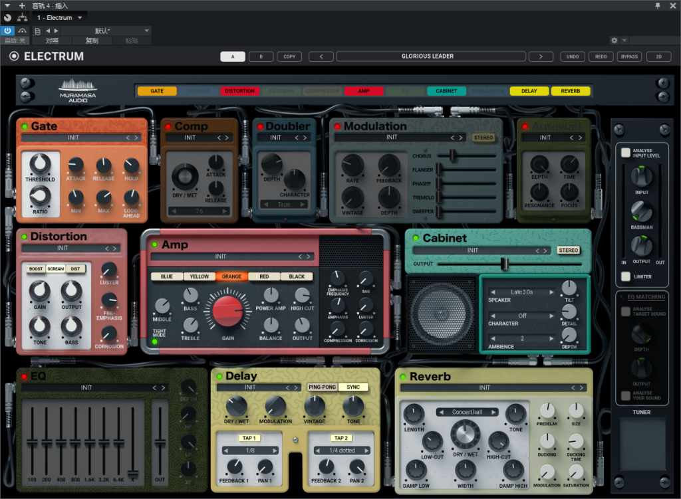The image size is (681, 499).
Task: Select next Doubler mode after Tape
Action: pyautogui.click(x=303, y=205)
